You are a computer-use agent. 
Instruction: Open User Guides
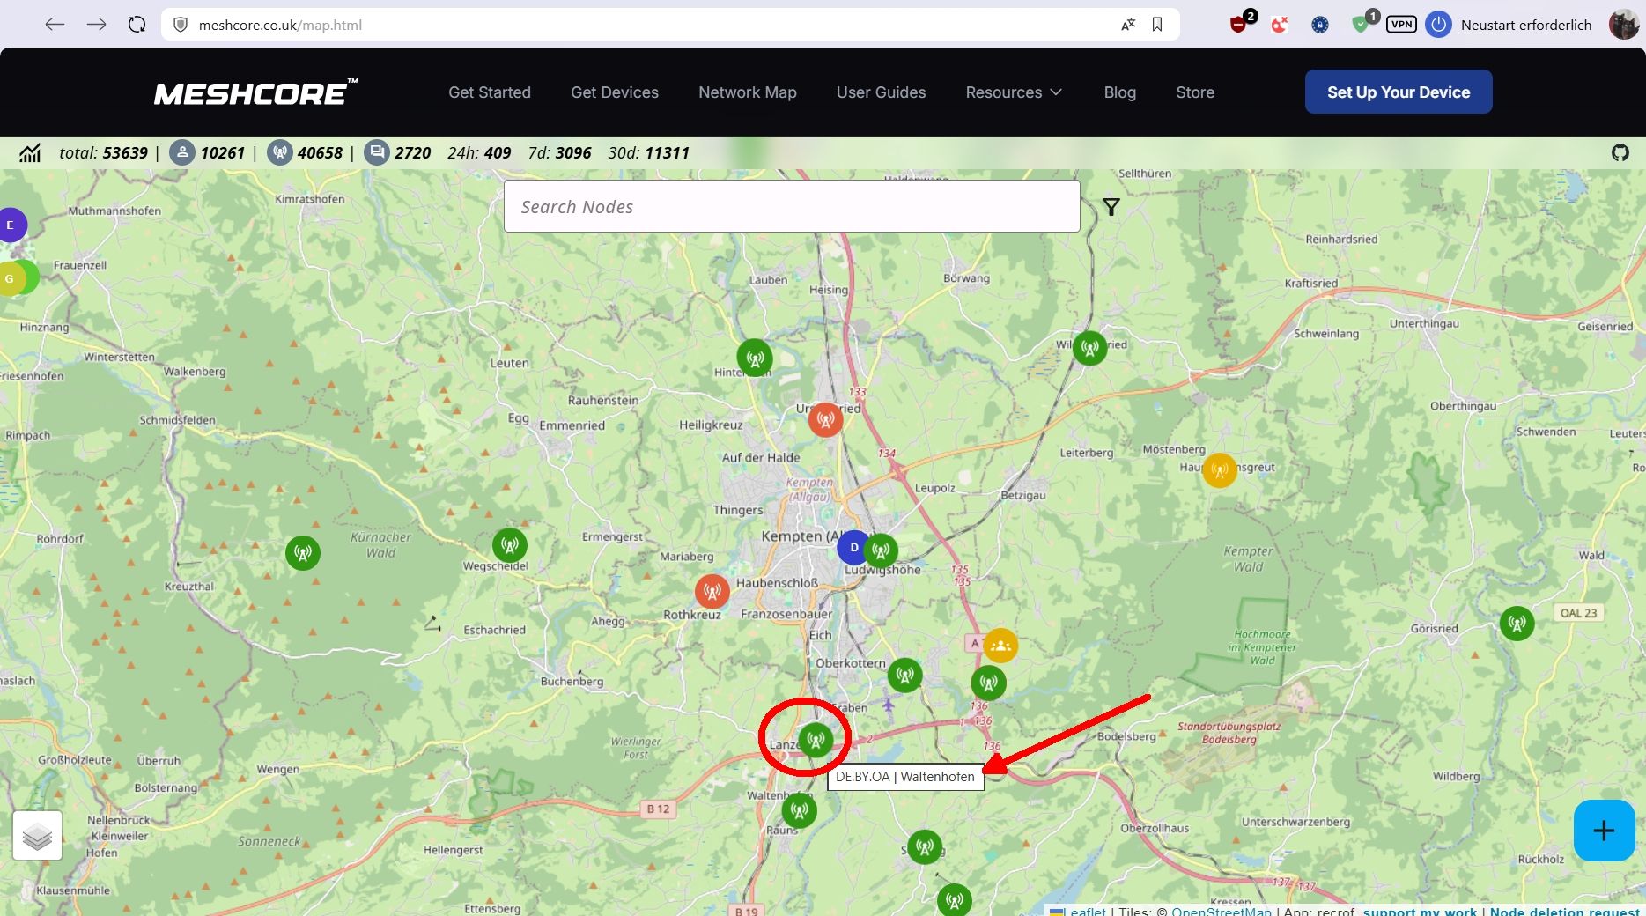pyautogui.click(x=881, y=92)
